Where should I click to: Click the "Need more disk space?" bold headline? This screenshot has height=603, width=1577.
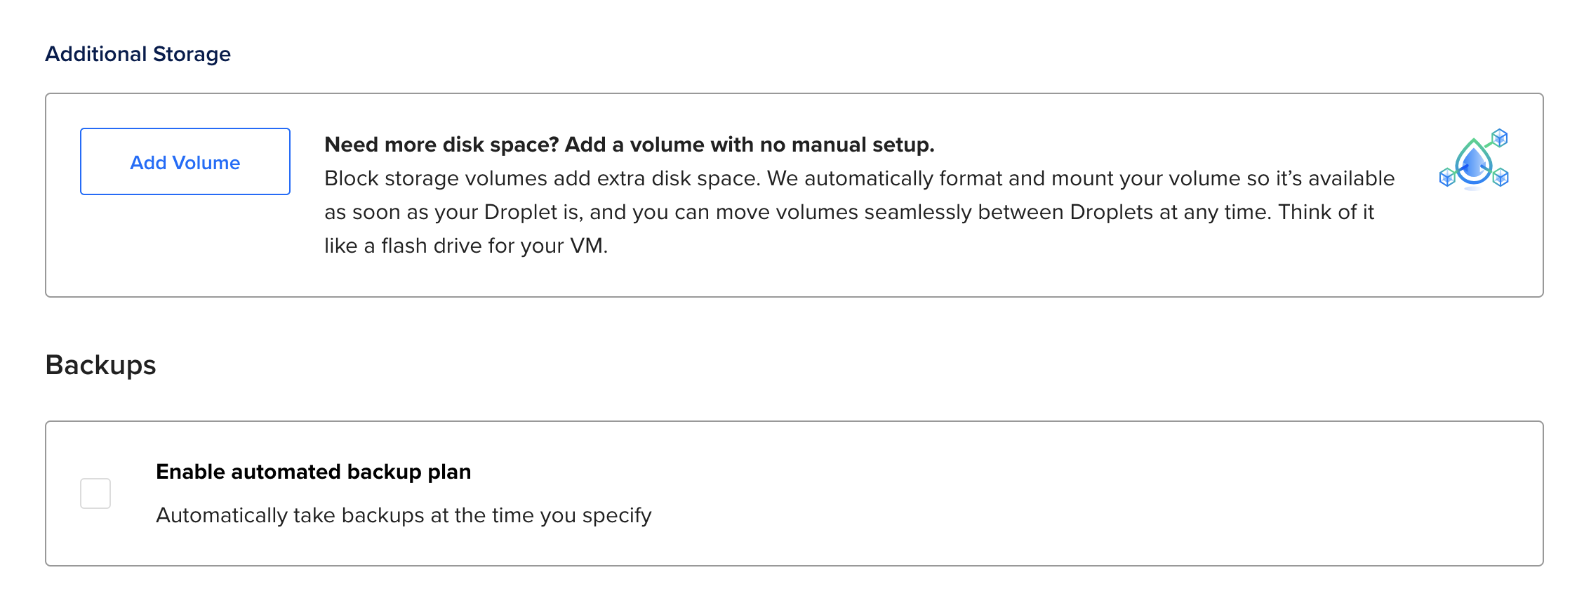(441, 145)
